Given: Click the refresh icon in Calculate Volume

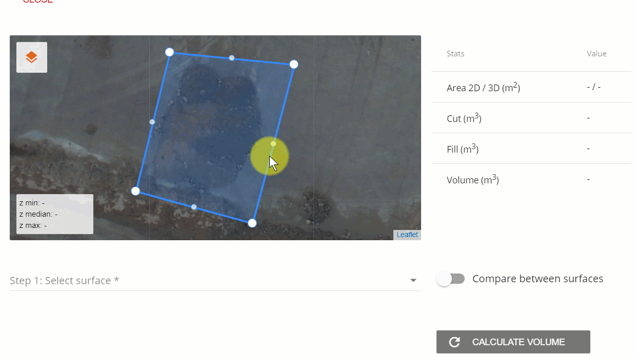Looking at the screenshot, I should 454,342.
